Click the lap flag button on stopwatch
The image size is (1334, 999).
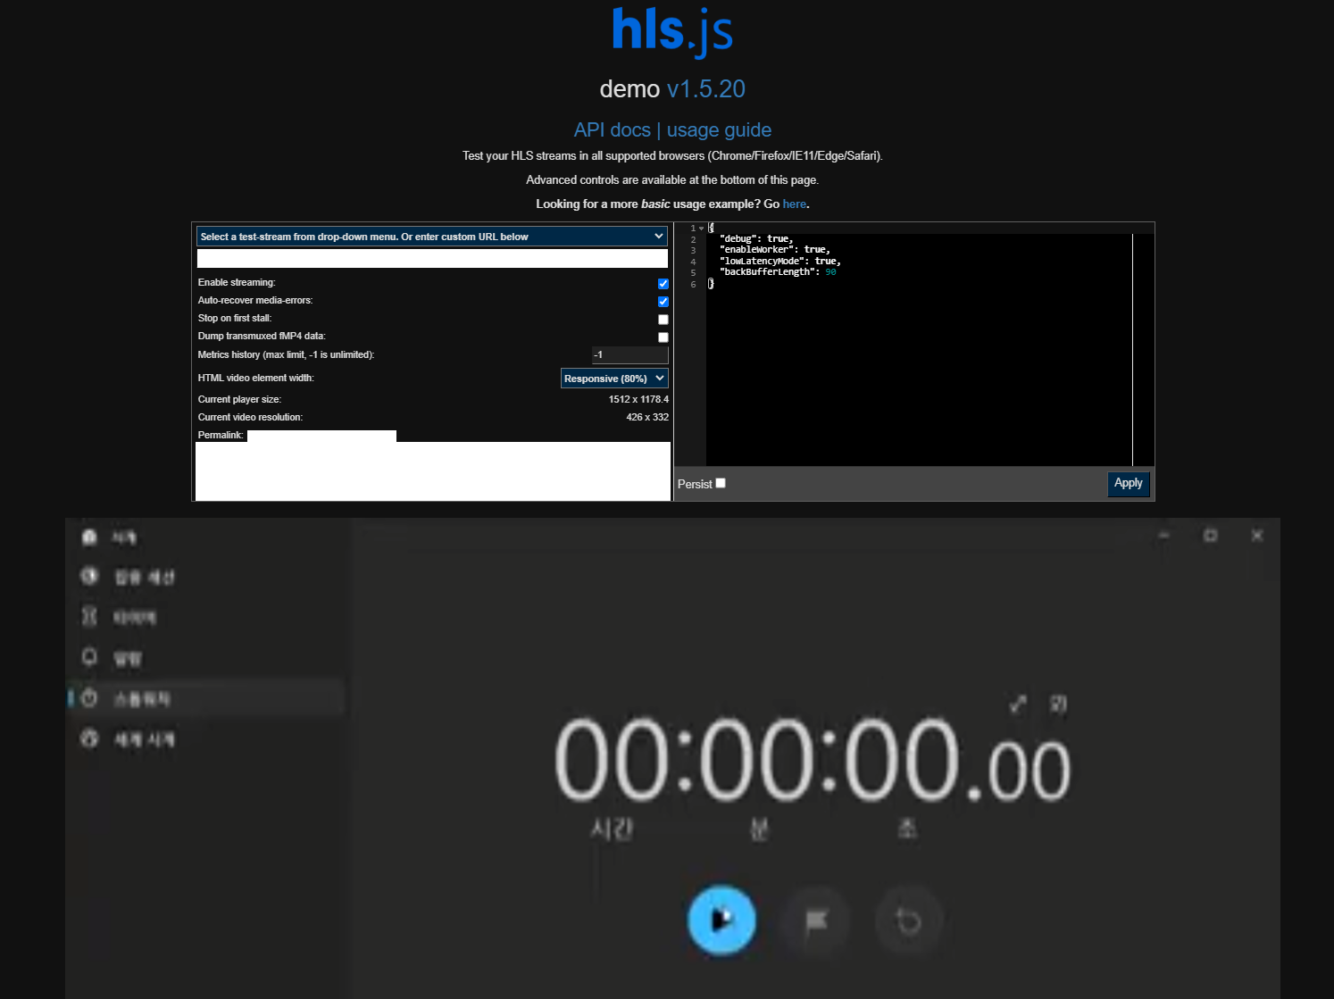(x=816, y=920)
